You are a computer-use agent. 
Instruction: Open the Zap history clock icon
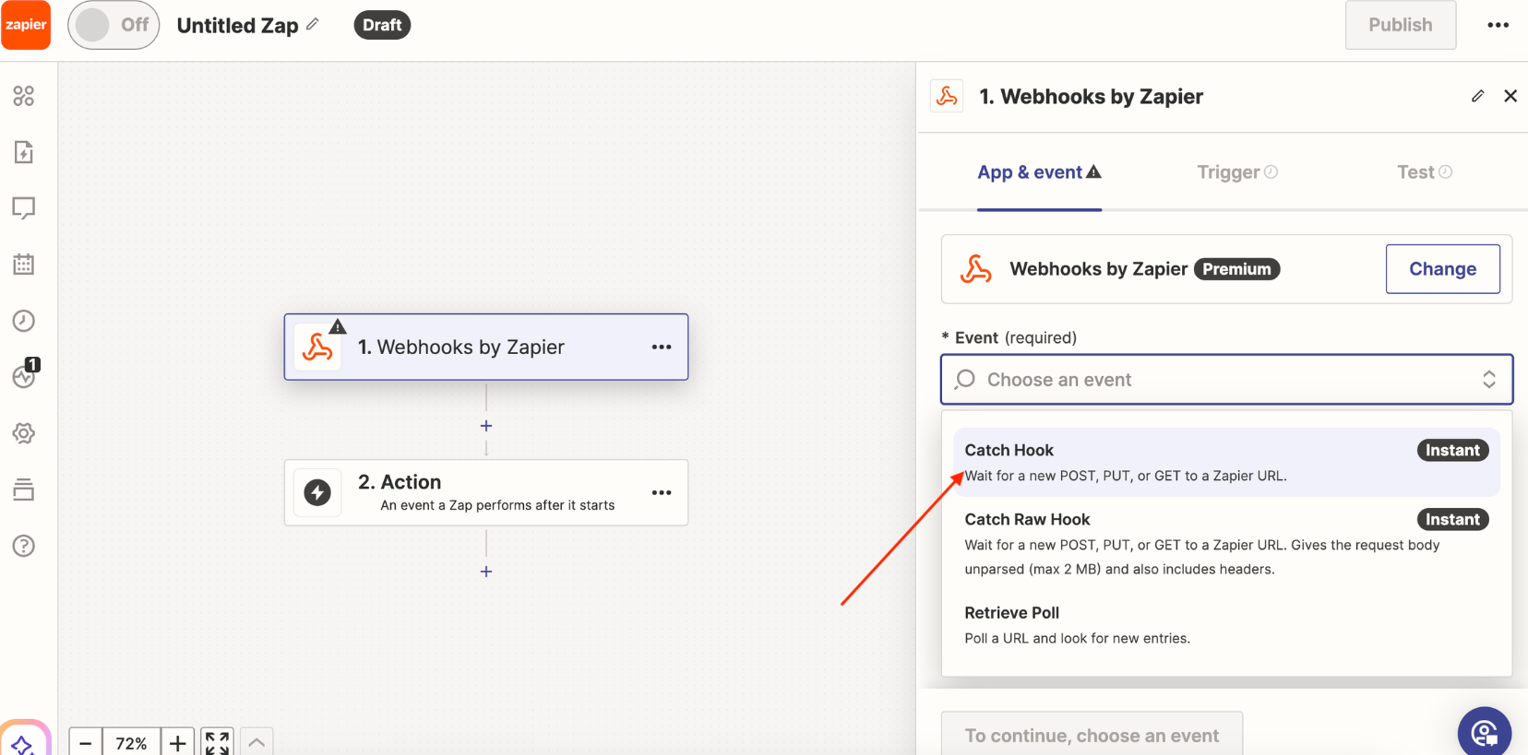coord(24,321)
